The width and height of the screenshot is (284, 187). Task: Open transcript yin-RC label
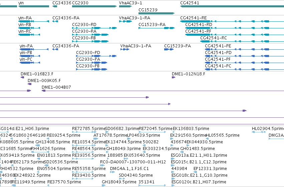point(25,31)
